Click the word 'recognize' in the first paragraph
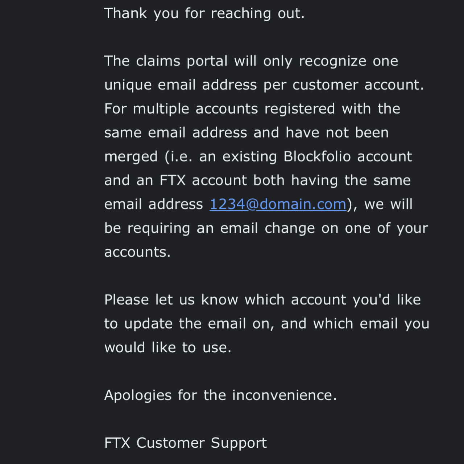 [333, 61]
